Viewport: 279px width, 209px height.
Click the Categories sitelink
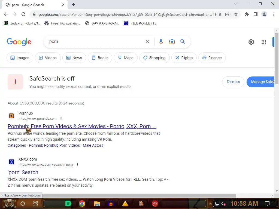[x=17, y=145]
